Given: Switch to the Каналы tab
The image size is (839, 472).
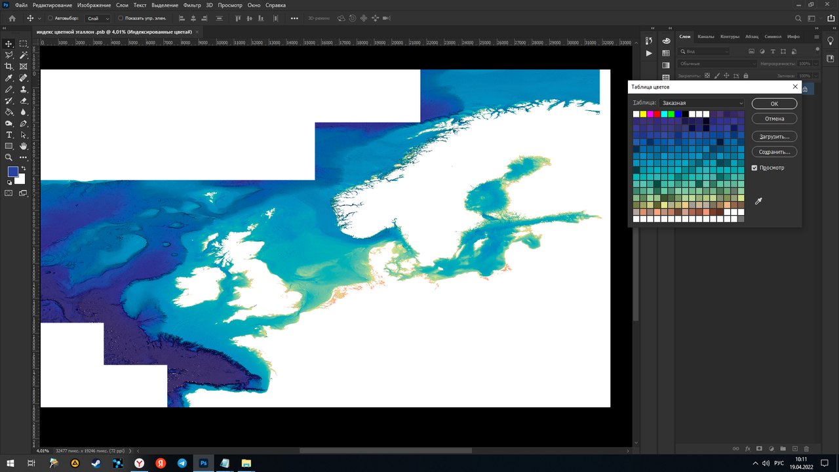Looking at the screenshot, I should [706, 37].
